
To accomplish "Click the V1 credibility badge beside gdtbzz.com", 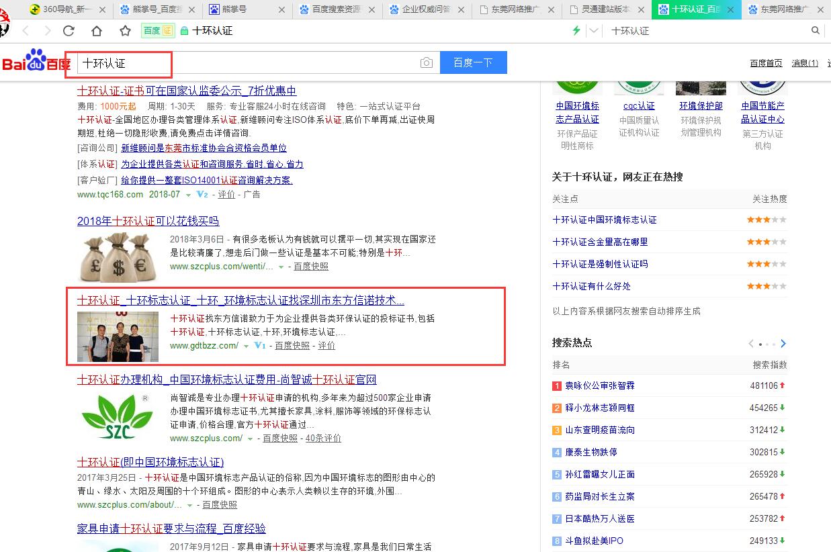I will 260,346.
